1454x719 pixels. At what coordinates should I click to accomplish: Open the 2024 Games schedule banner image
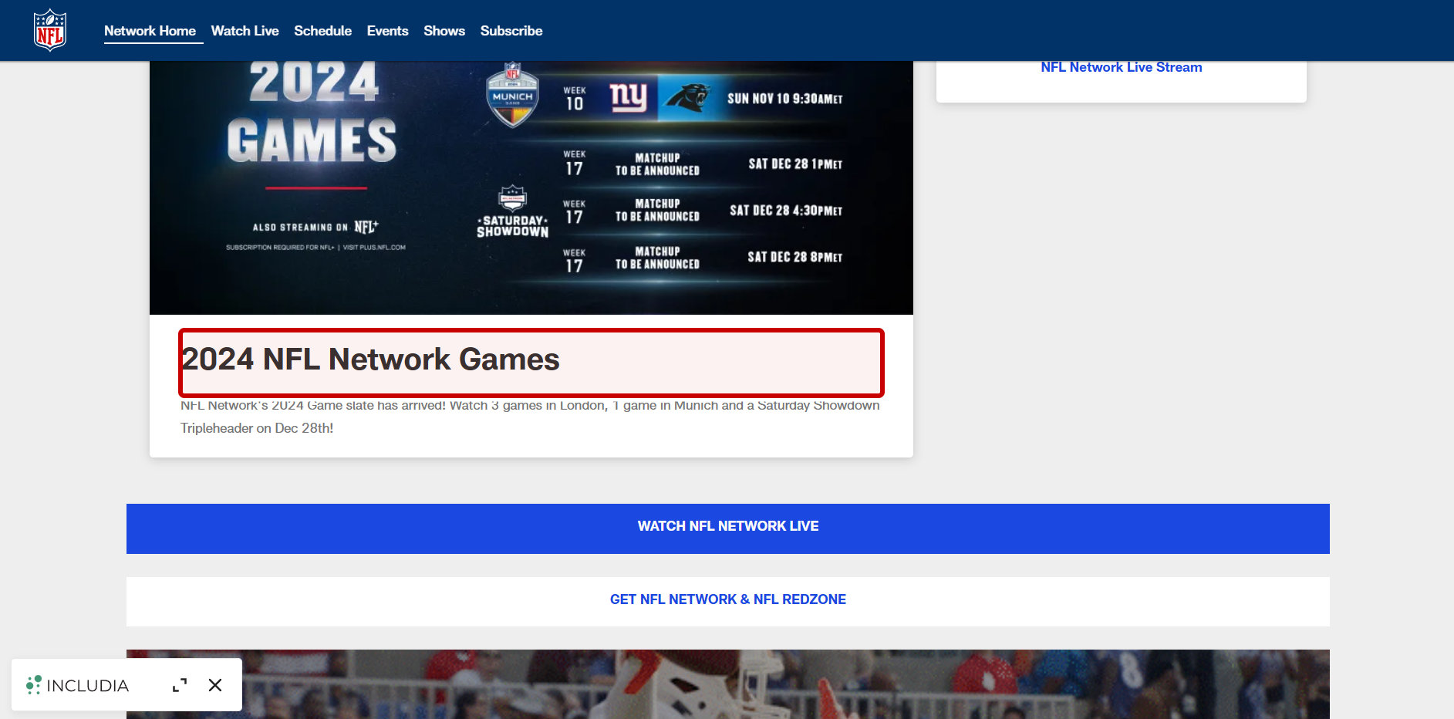pyautogui.click(x=531, y=187)
